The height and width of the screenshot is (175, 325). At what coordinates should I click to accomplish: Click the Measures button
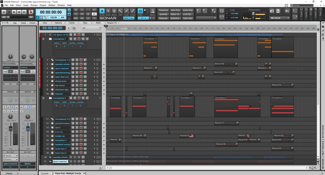pyautogui.click(x=163, y=18)
